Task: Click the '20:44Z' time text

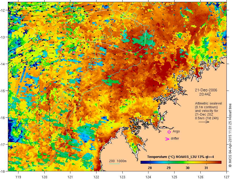Action: click(205, 94)
